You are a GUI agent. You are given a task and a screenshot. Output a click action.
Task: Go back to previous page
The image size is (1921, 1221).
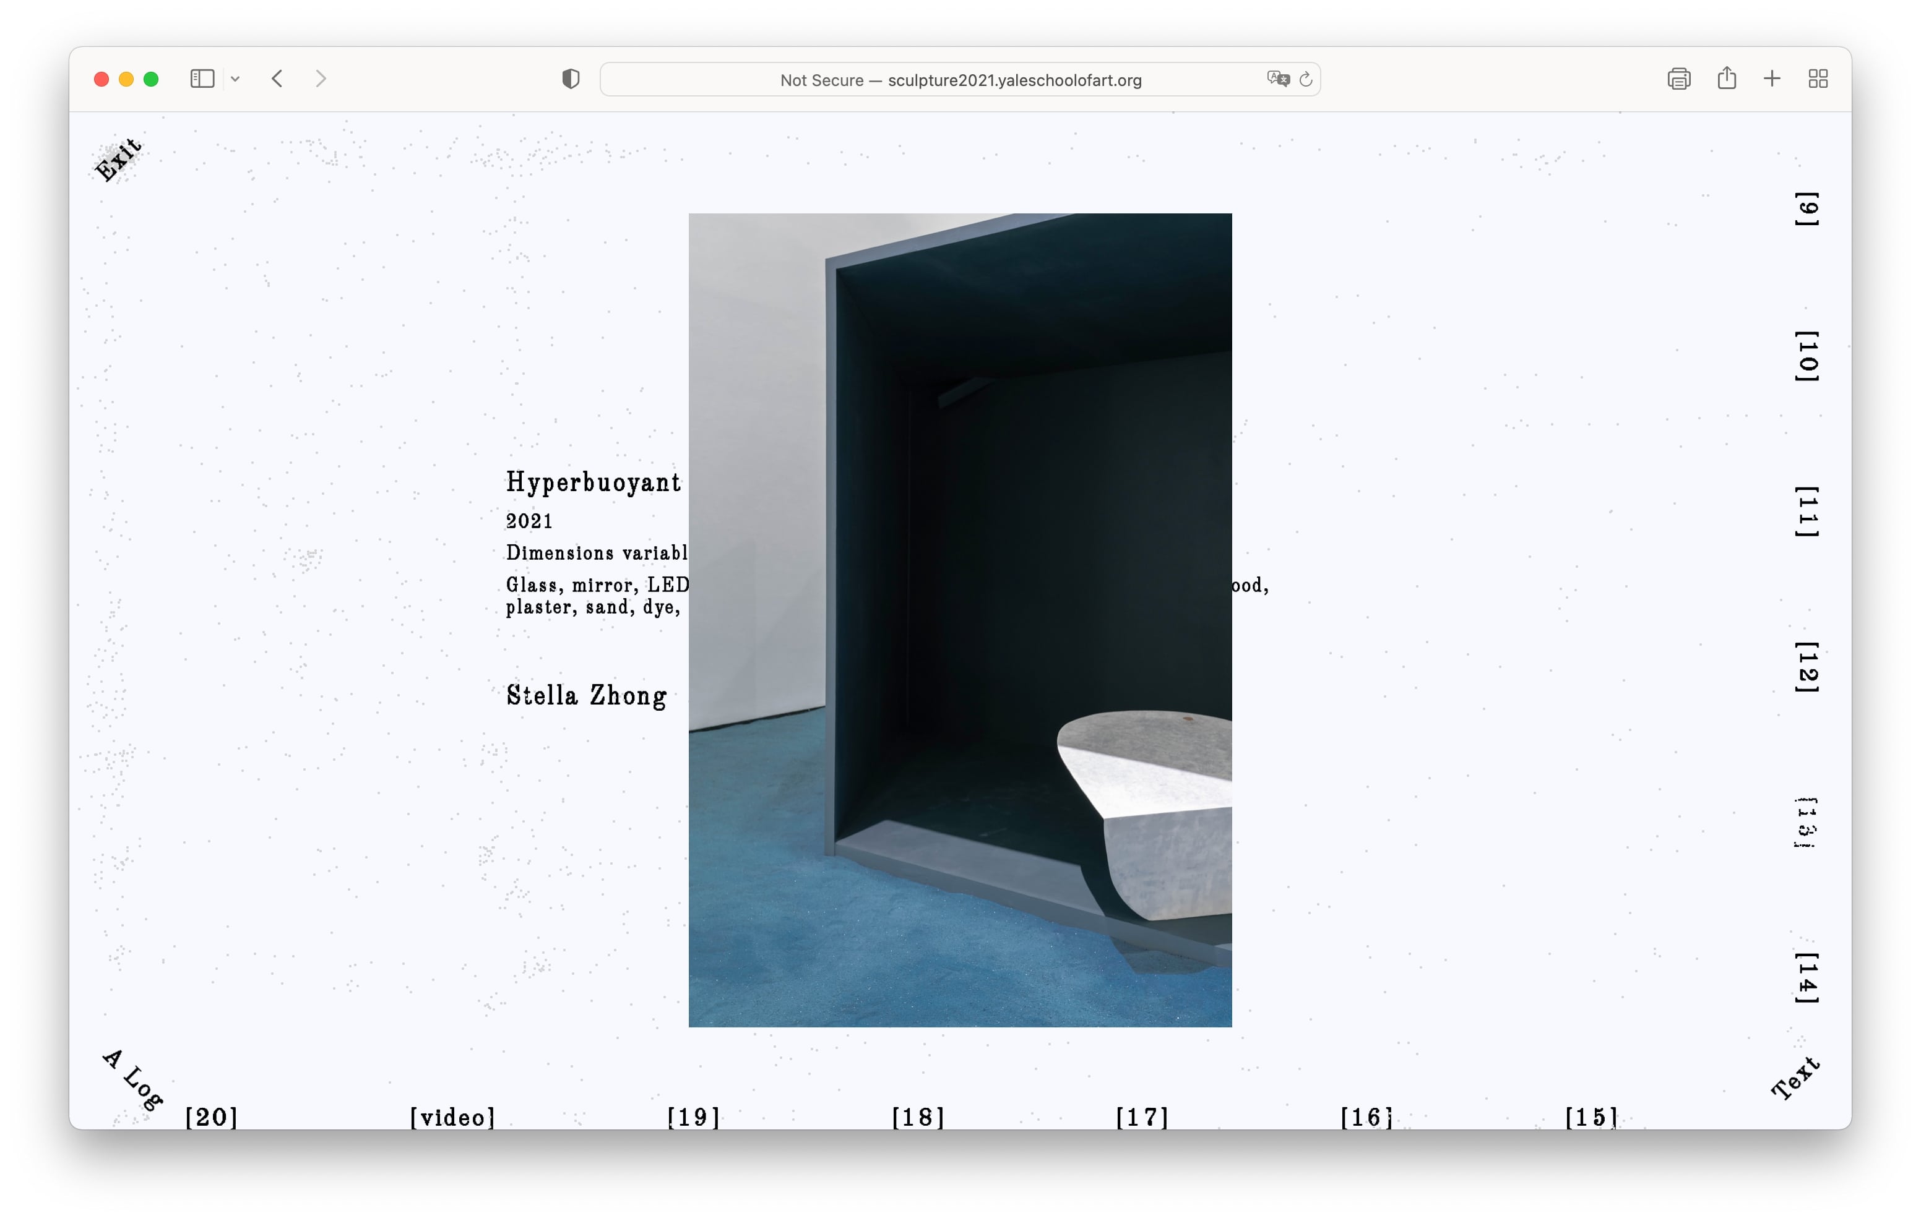coord(278,79)
